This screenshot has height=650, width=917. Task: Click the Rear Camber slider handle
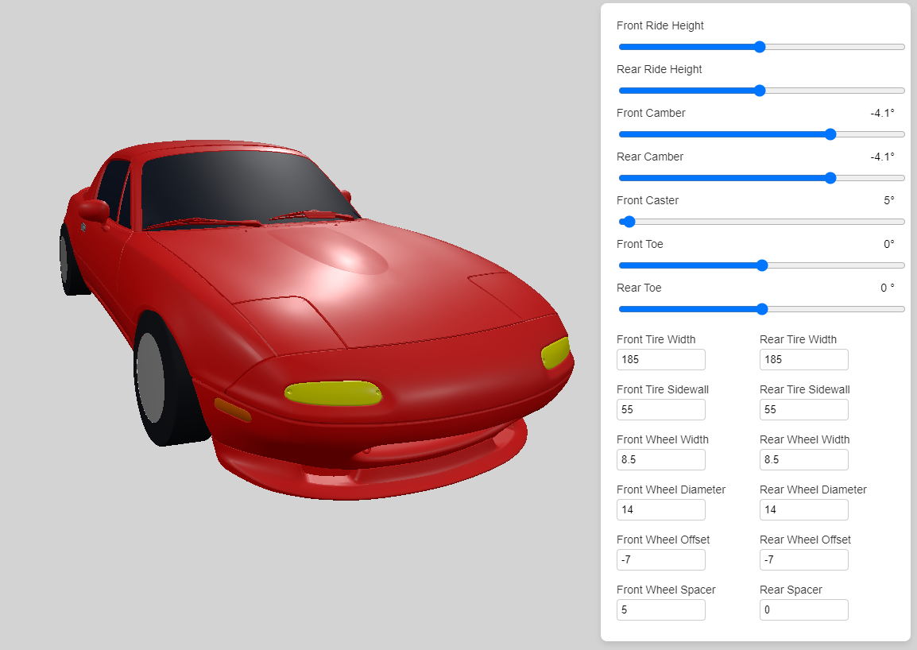(x=830, y=178)
